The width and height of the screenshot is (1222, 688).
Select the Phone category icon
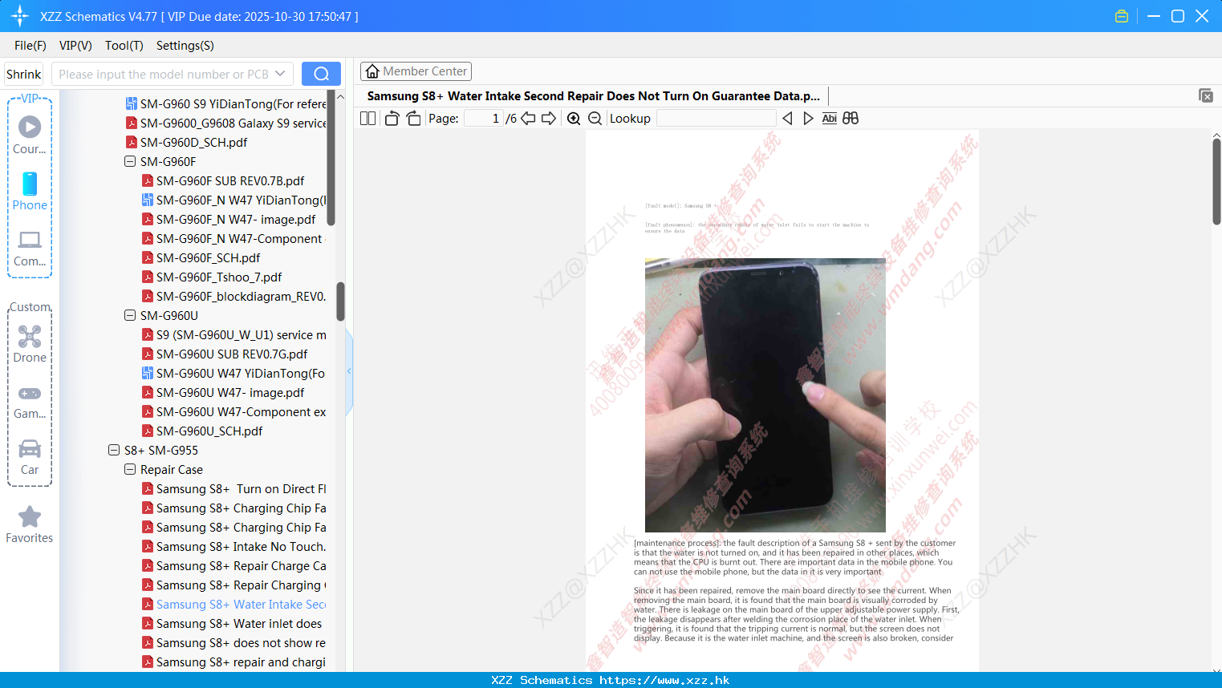(30, 191)
